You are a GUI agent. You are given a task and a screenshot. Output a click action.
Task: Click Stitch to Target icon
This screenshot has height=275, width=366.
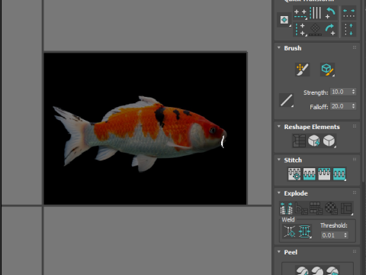pyautogui.click(x=294, y=174)
